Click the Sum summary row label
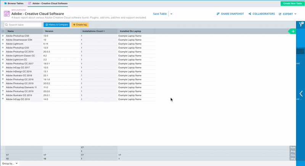Viewport: 305px width, 166px height. click(x=292, y=148)
